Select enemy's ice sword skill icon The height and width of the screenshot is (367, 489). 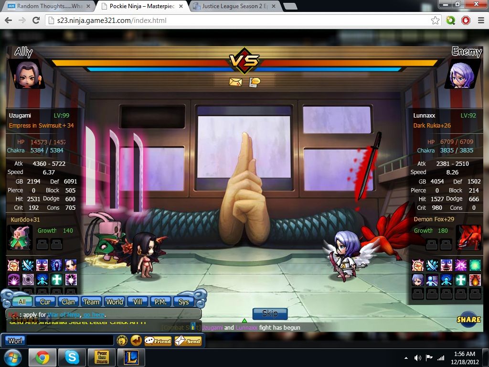(432, 265)
